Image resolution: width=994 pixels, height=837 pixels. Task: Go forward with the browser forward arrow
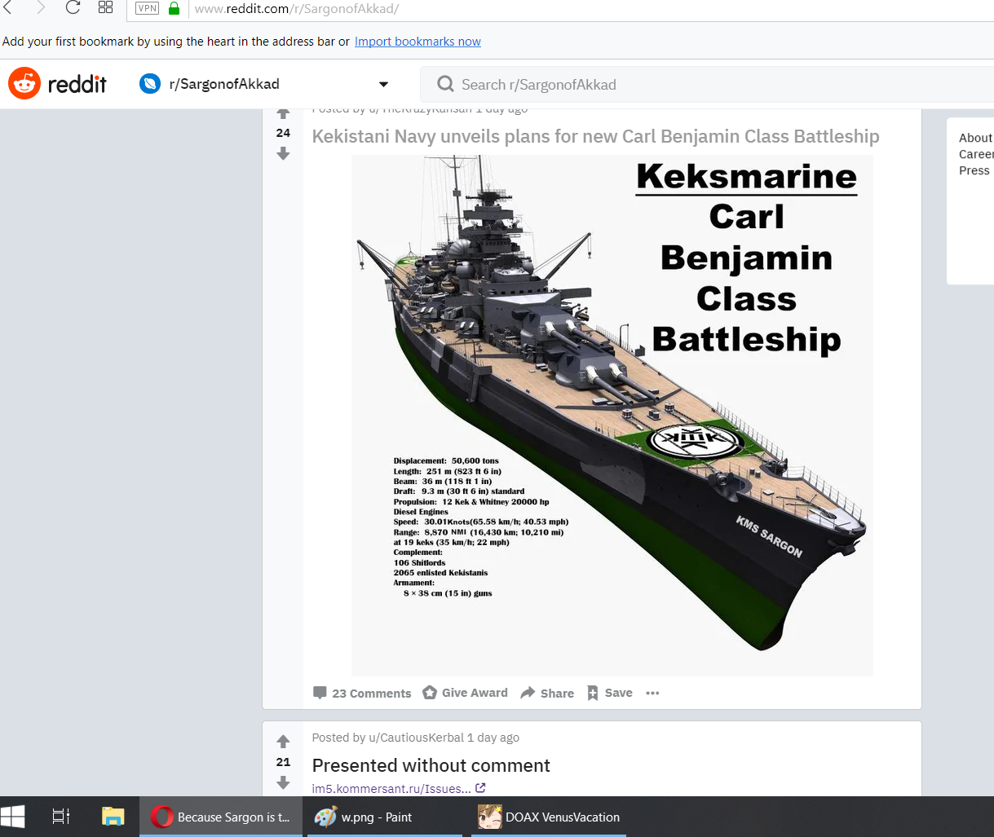40,8
